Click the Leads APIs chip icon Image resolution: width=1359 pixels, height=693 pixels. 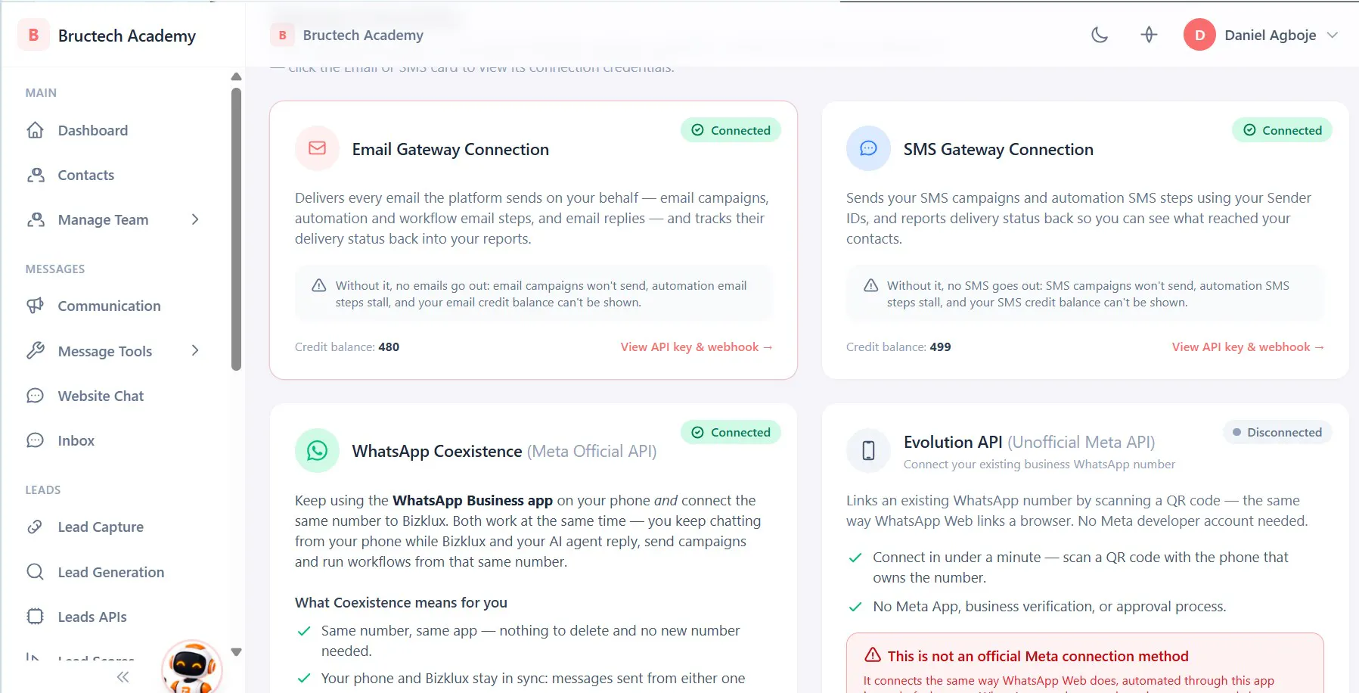point(36,617)
